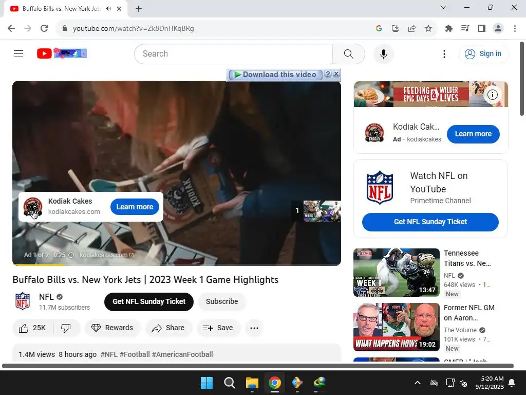Open ad info circle on Kodiak banner

[x=492, y=95]
